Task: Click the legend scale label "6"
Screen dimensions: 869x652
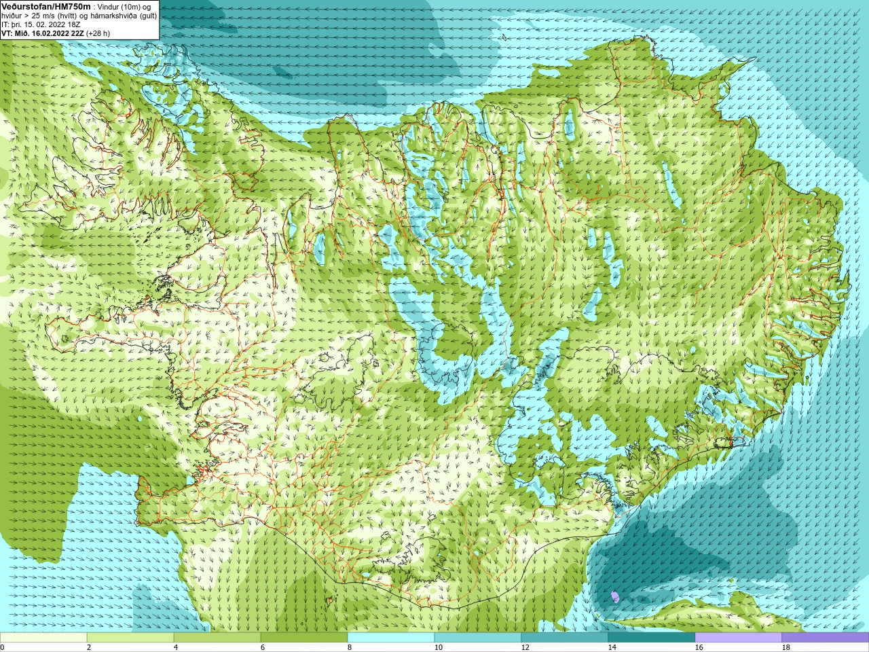Action: pyautogui.click(x=263, y=647)
